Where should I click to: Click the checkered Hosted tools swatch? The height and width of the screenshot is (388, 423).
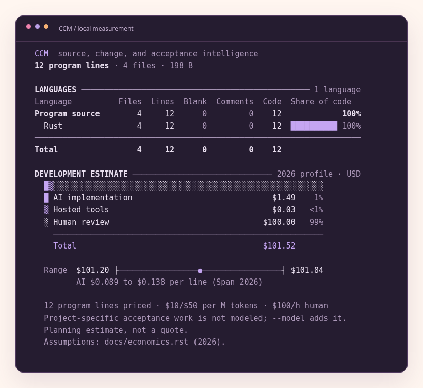(x=46, y=210)
